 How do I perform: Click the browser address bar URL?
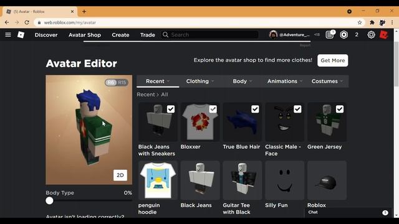coord(70,22)
